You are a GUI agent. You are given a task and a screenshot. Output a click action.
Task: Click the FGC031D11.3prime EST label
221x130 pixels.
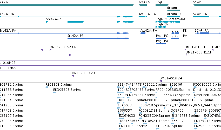point(154,111)
